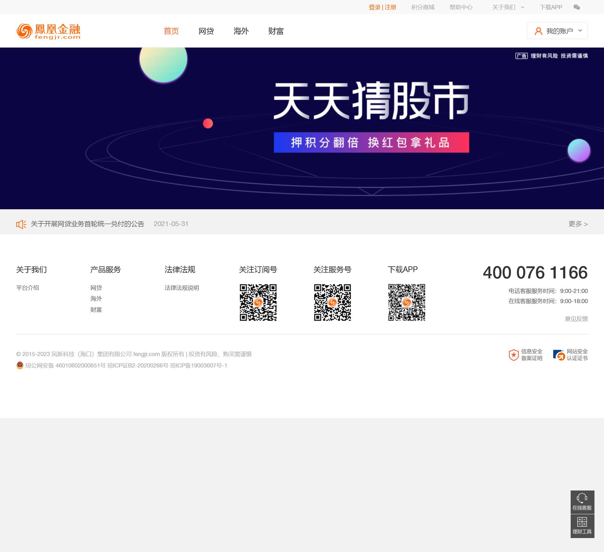
Task: Open the 理财工具 calculator widget
Action: pyautogui.click(x=582, y=526)
